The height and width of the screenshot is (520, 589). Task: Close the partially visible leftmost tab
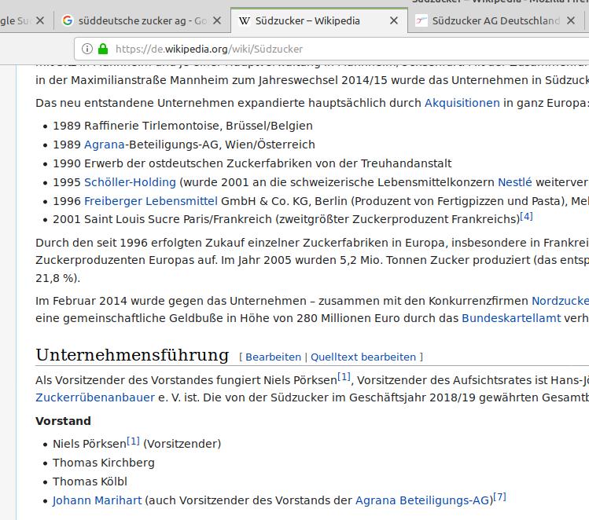pyautogui.click(x=40, y=20)
